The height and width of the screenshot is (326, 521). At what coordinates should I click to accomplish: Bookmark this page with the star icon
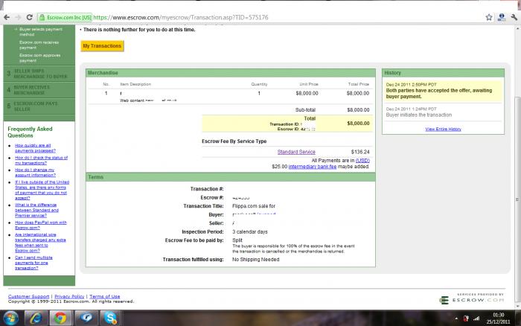(x=489, y=17)
